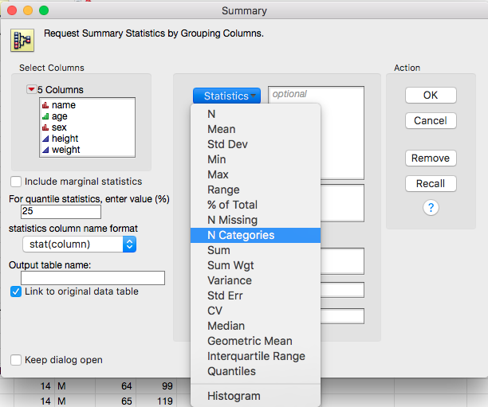Viewport: 488px width, 407px height.
Task: Click the continuous icon beside weight column
Action: pos(45,150)
